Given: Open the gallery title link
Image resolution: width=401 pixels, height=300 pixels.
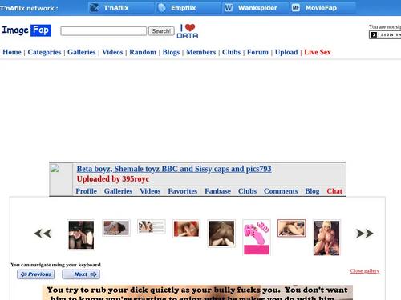Looking at the screenshot, I should point(174,169).
